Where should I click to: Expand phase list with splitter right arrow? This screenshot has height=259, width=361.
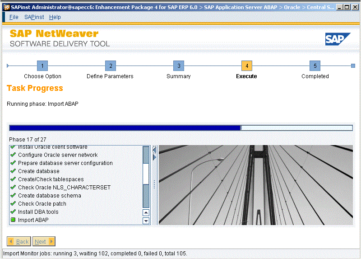[x=154, y=157]
